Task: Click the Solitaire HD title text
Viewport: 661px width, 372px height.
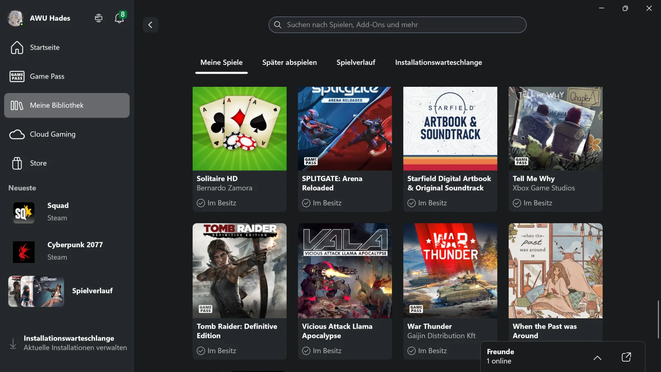Action: tap(217, 179)
